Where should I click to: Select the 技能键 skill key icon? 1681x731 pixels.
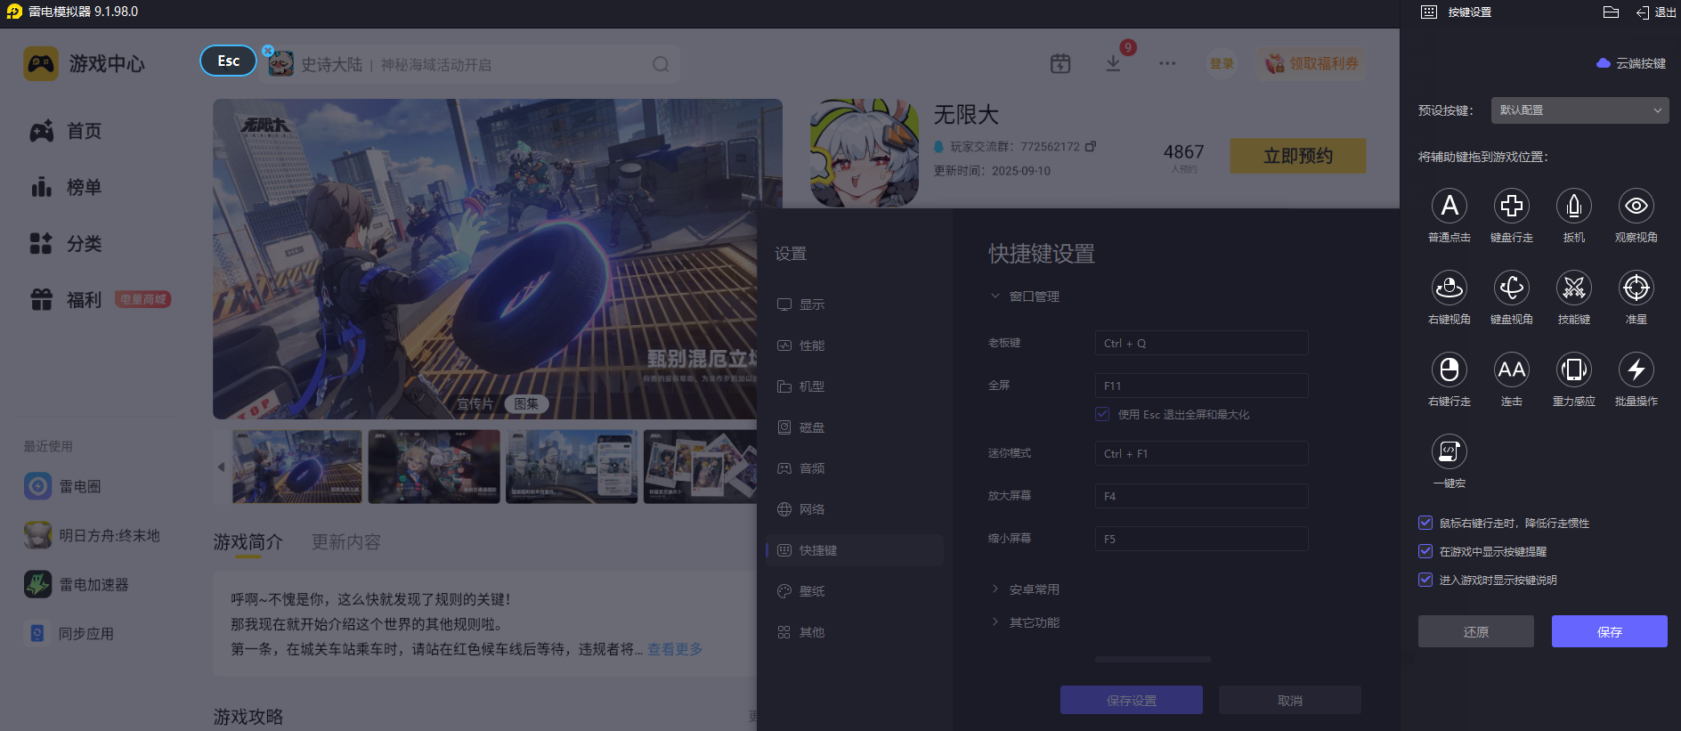pyautogui.click(x=1574, y=288)
